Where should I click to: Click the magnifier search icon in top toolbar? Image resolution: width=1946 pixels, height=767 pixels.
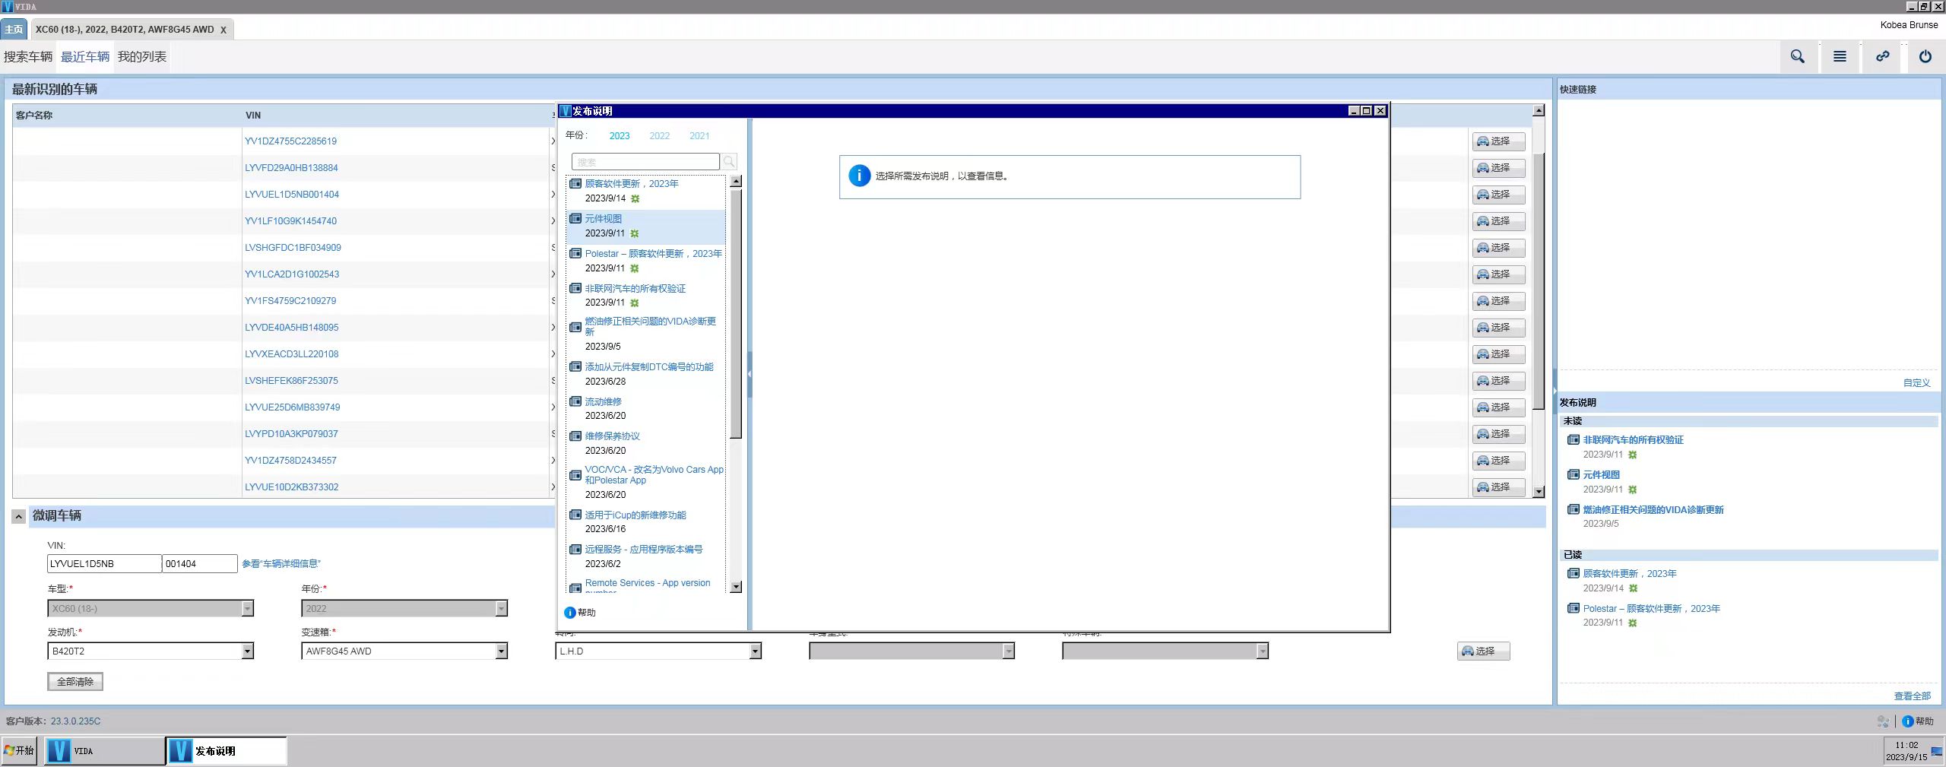coord(1797,57)
